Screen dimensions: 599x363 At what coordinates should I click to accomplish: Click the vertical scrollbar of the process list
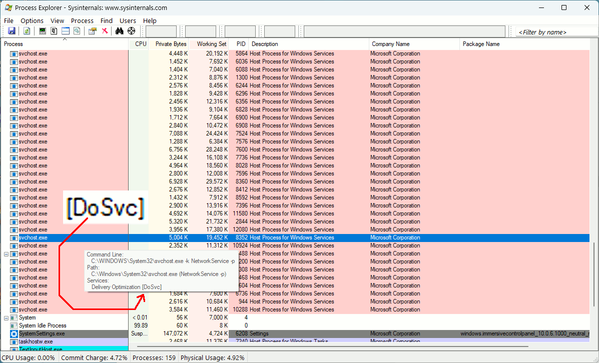point(594,273)
